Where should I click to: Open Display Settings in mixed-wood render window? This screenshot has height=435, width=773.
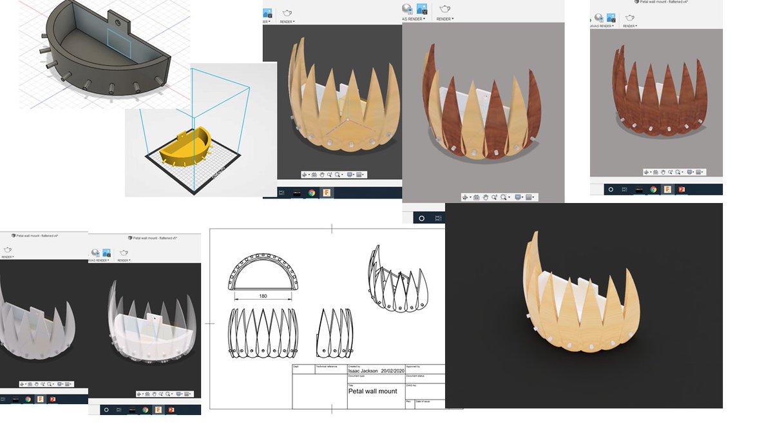517,197
